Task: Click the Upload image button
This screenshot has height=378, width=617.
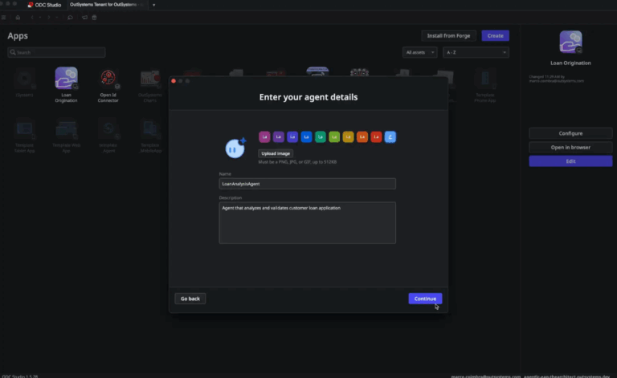Action: (276, 153)
